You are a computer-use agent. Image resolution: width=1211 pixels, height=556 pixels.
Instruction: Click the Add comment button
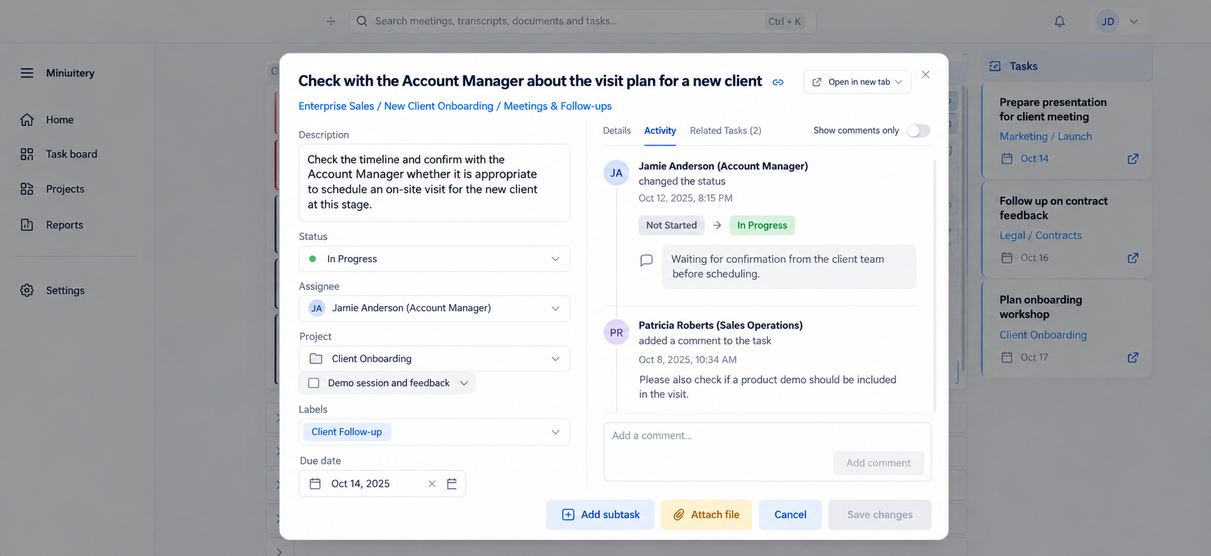(878, 462)
